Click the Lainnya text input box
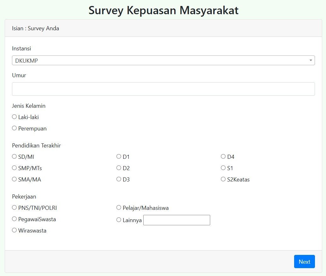 pos(177,220)
